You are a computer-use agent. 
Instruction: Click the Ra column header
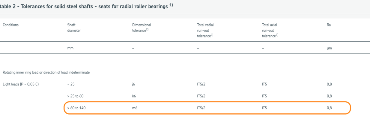pos(329,25)
